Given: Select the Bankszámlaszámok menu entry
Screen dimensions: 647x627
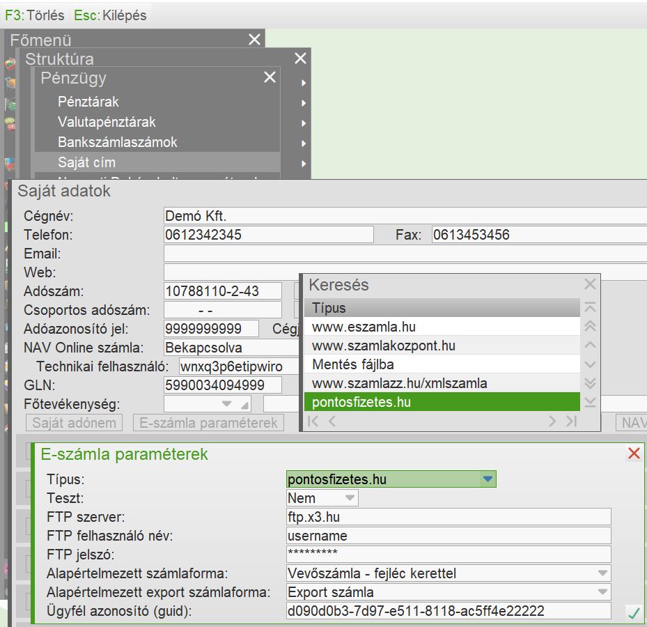Looking at the screenshot, I should pos(118,142).
